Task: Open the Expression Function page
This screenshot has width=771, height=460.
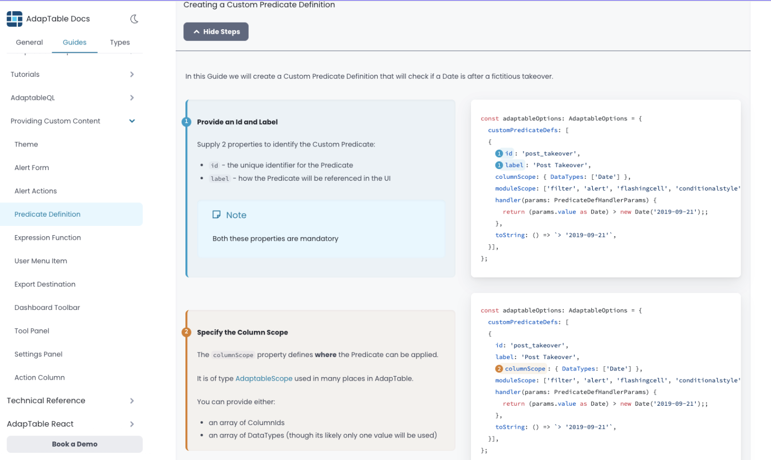Action: coord(48,238)
